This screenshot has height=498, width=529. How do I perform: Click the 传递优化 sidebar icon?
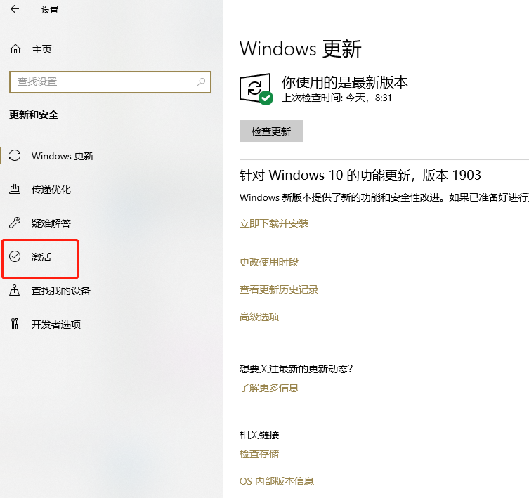coord(15,189)
